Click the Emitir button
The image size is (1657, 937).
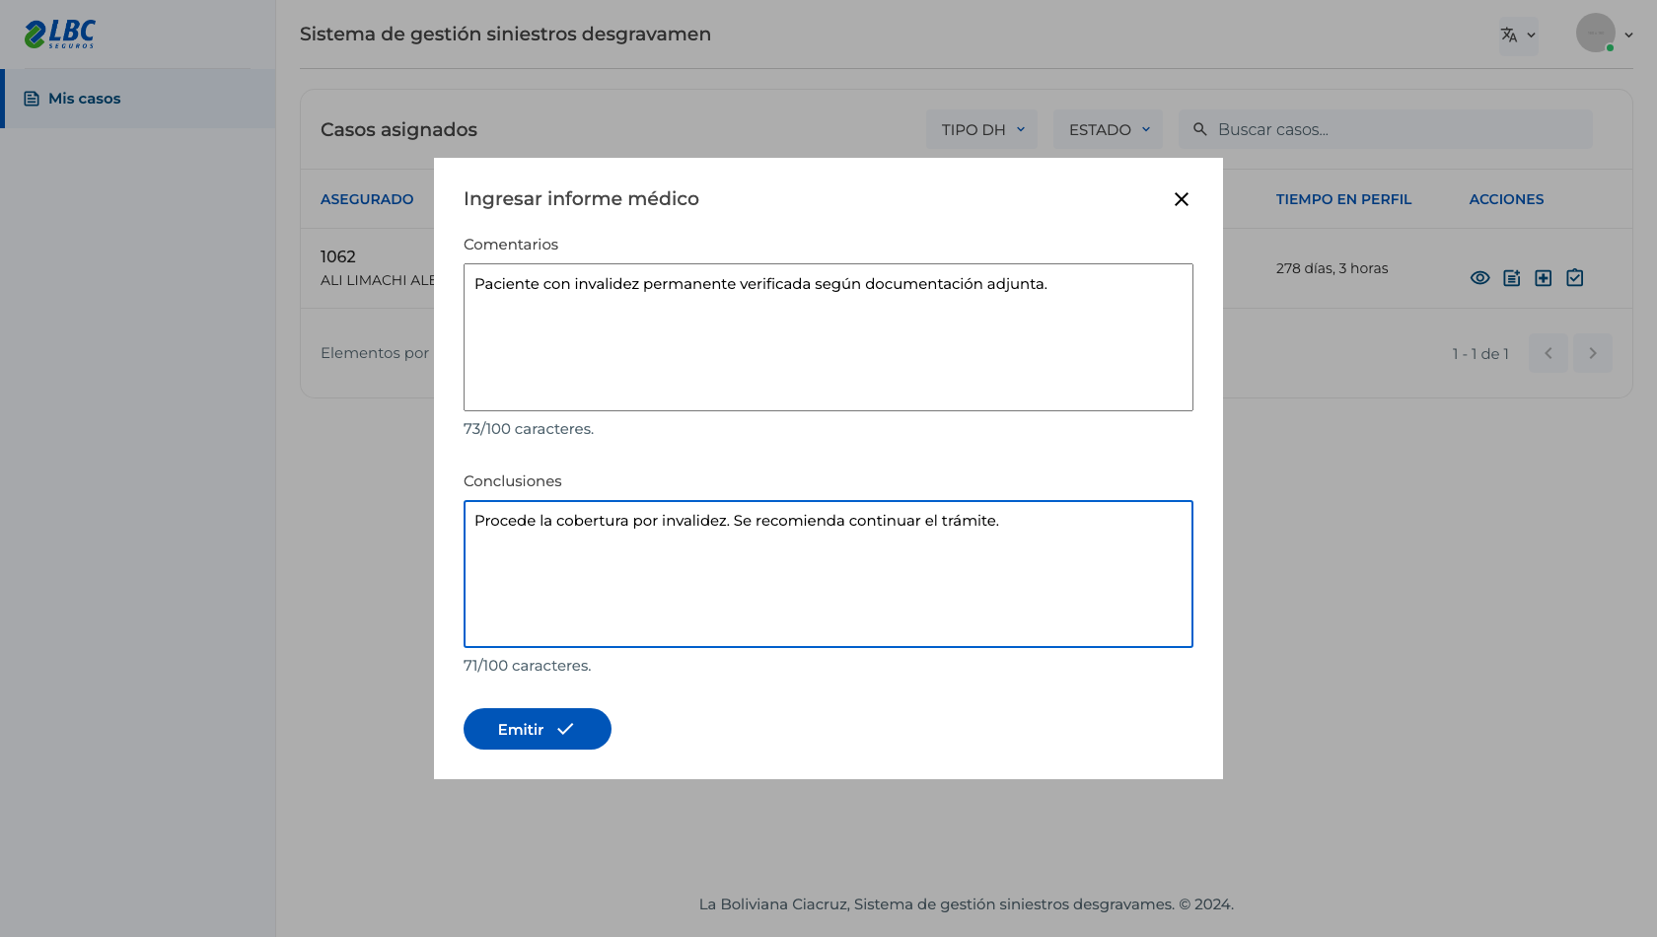[538, 729]
